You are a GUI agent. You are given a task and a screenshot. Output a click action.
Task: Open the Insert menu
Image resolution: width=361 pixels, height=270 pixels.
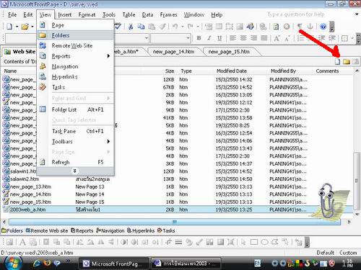click(65, 15)
